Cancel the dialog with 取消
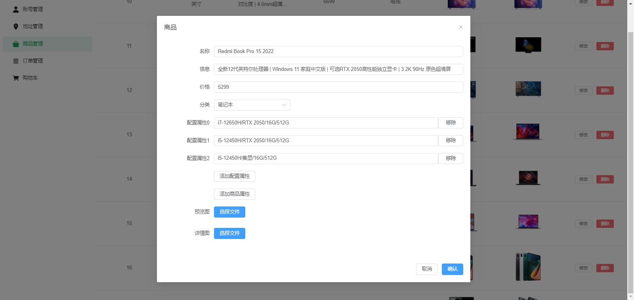 pyautogui.click(x=427, y=269)
